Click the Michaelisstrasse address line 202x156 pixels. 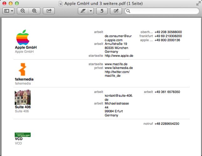point(117,105)
